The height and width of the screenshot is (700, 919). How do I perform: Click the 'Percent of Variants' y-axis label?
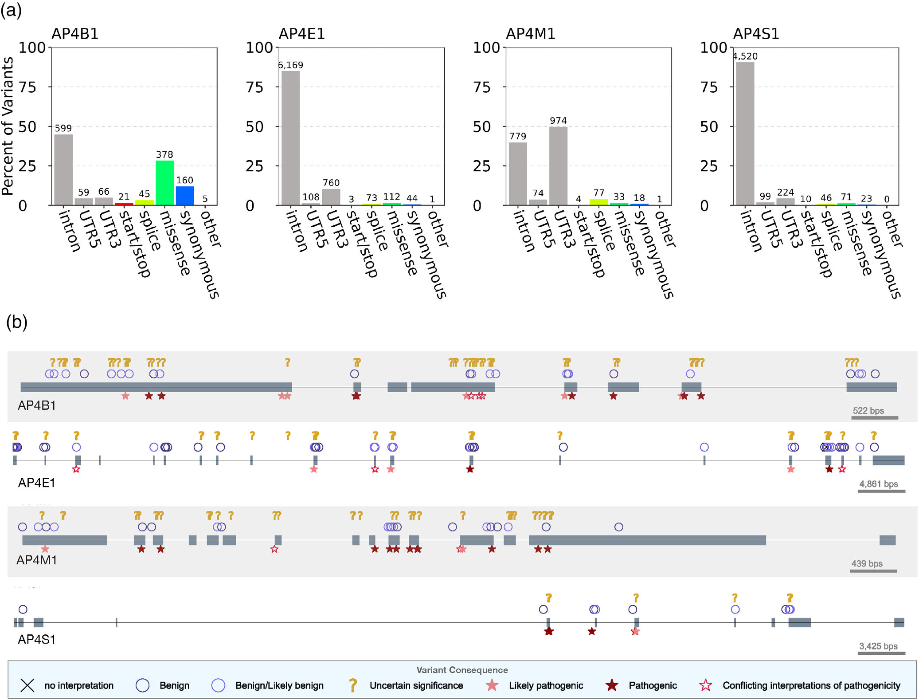(x=8, y=126)
